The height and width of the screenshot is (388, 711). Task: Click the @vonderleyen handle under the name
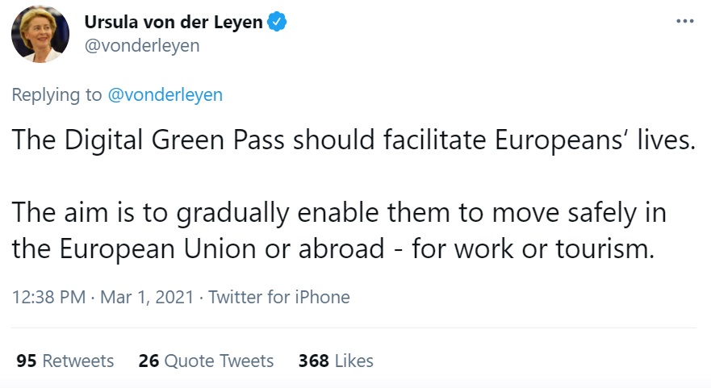[142, 46]
